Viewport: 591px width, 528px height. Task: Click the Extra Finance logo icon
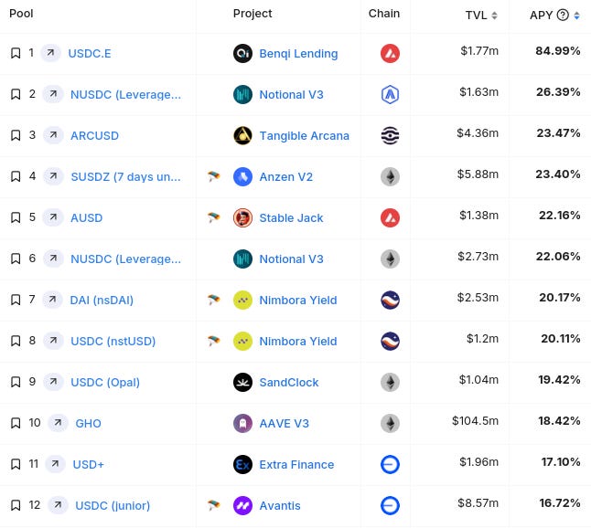point(242,464)
